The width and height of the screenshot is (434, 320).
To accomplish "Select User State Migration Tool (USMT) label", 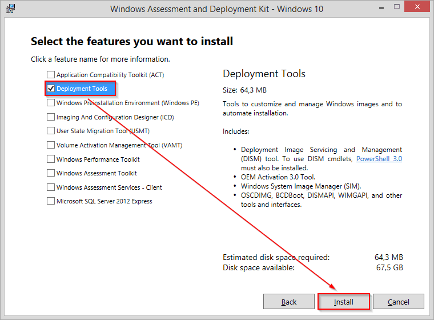I will point(103,131).
